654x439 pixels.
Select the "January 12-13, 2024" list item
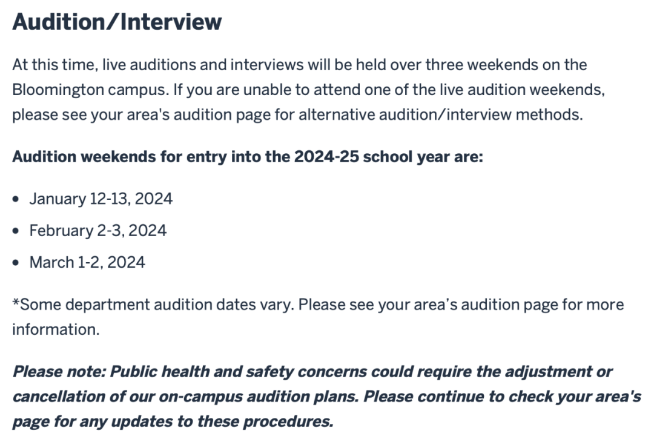click(x=101, y=198)
